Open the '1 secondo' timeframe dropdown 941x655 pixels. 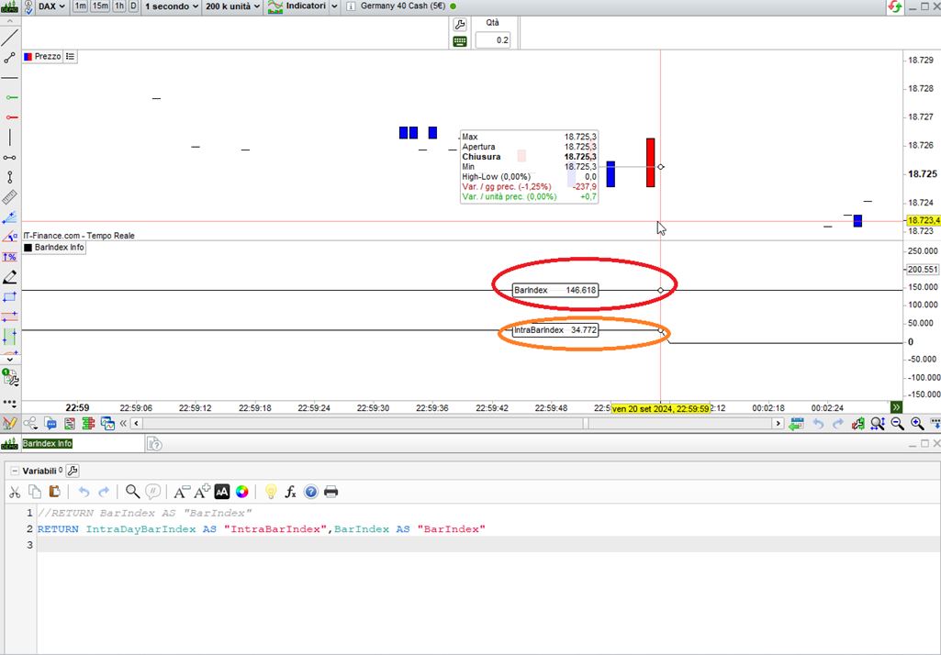pos(171,6)
